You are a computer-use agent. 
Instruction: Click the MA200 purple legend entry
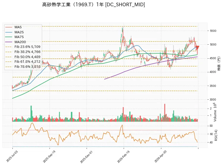tap(16, 42)
